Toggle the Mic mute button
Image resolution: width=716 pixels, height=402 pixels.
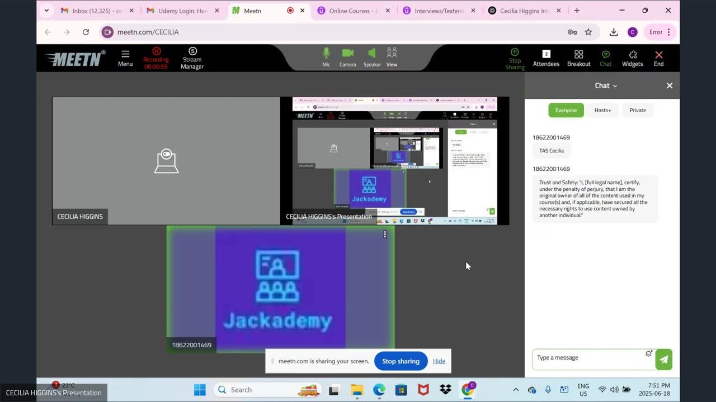pos(326,58)
